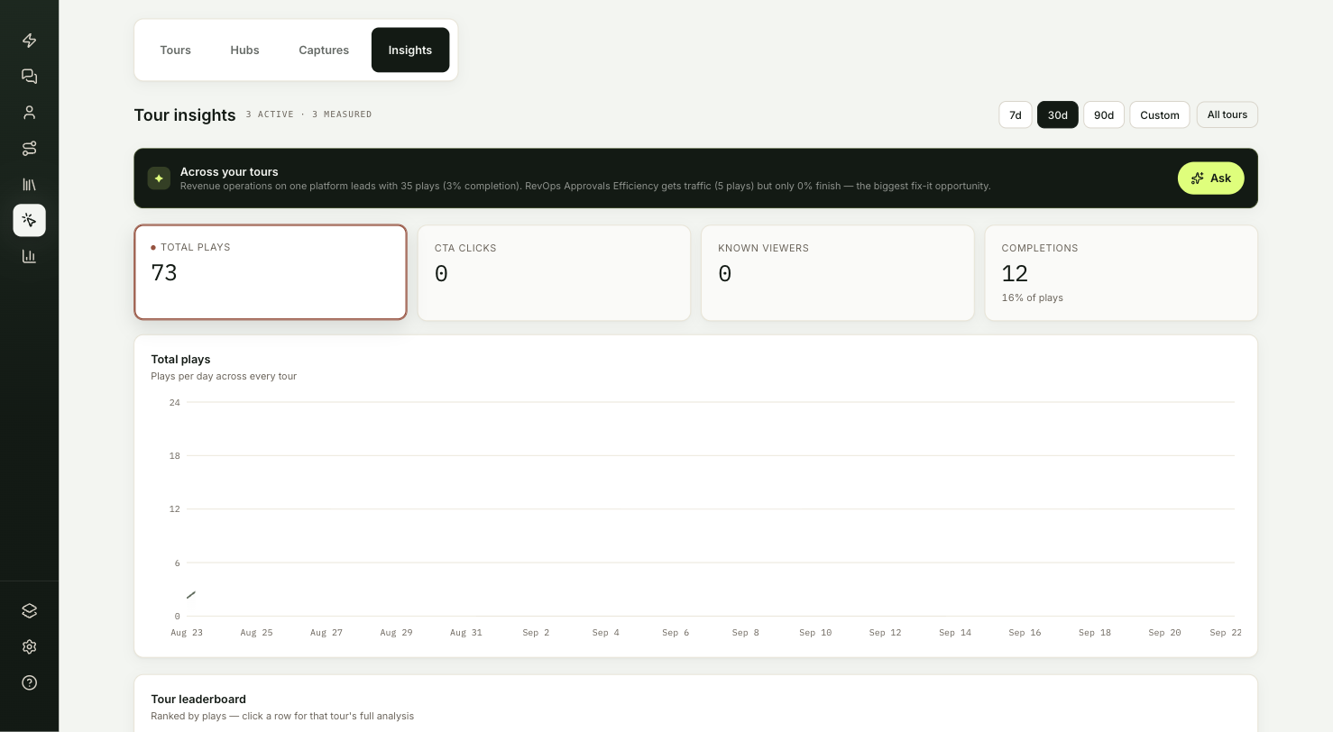Open the All tours filter dropdown
The image size is (1333, 732).
pos(1227,114)
